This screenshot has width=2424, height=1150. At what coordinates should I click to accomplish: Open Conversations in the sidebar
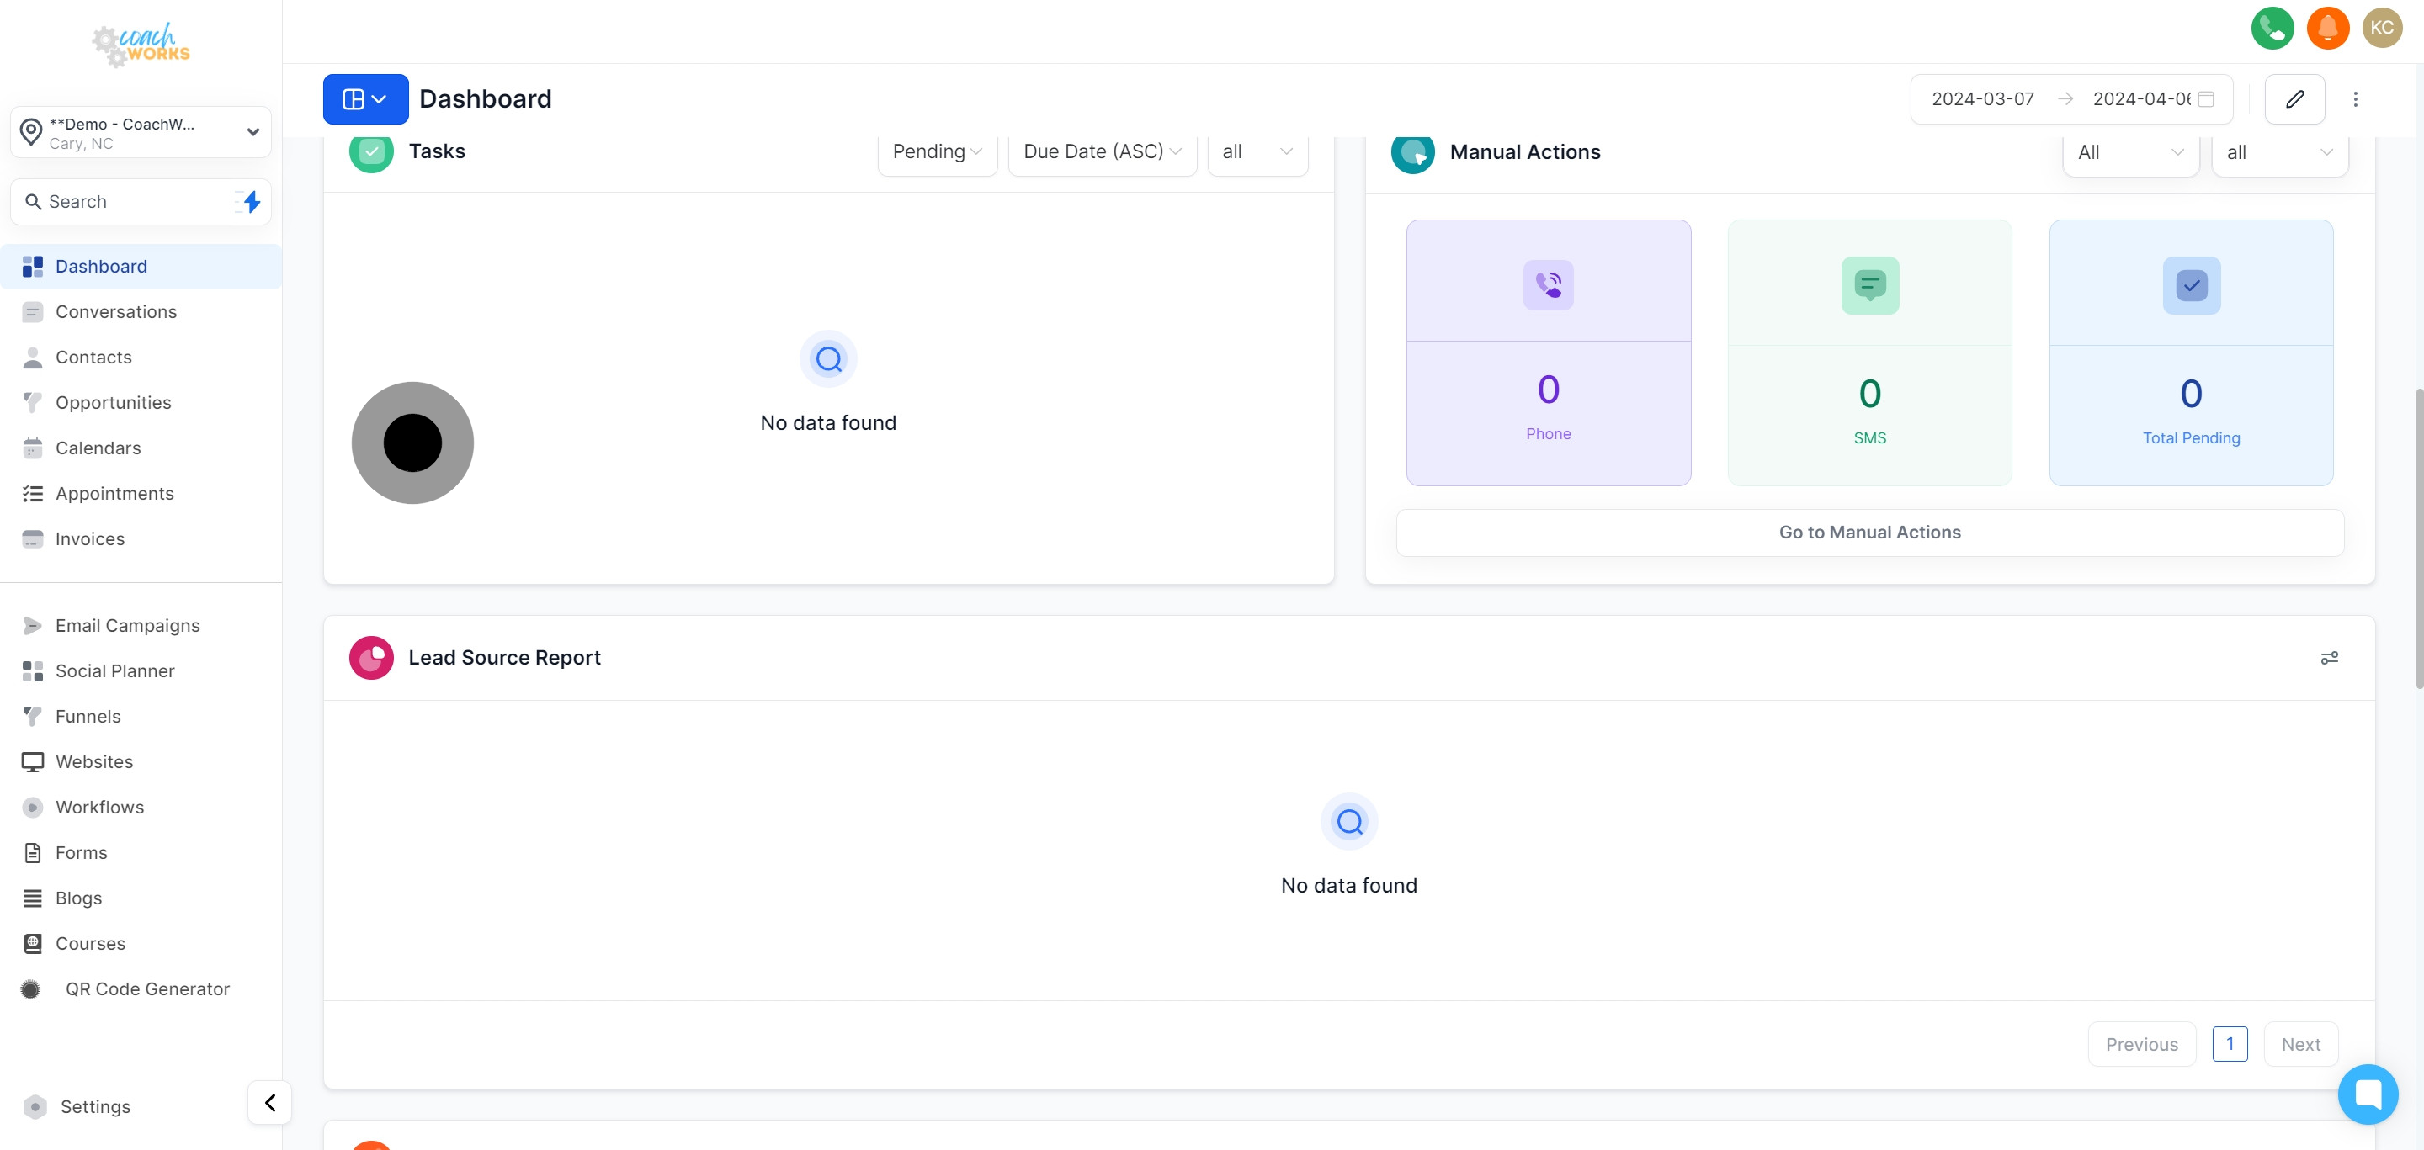[116, 311]
